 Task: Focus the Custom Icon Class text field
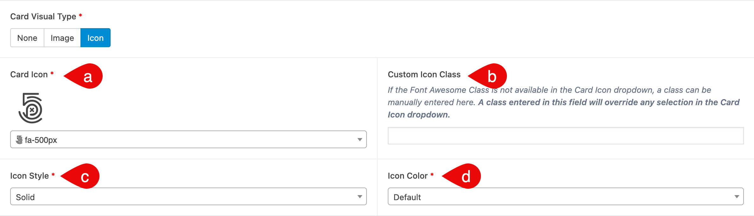(x=565, y=136)
